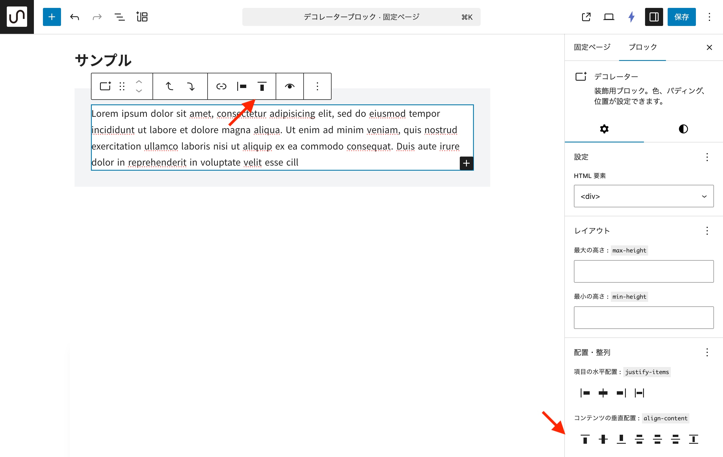This screenshot has width=723, height=457.
Task: Select bottom align-content vertical option
Action: point(621,439)
